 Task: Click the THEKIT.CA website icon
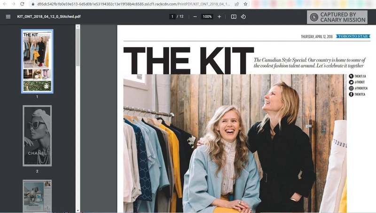pyautogui.click(x=351, y=76)
